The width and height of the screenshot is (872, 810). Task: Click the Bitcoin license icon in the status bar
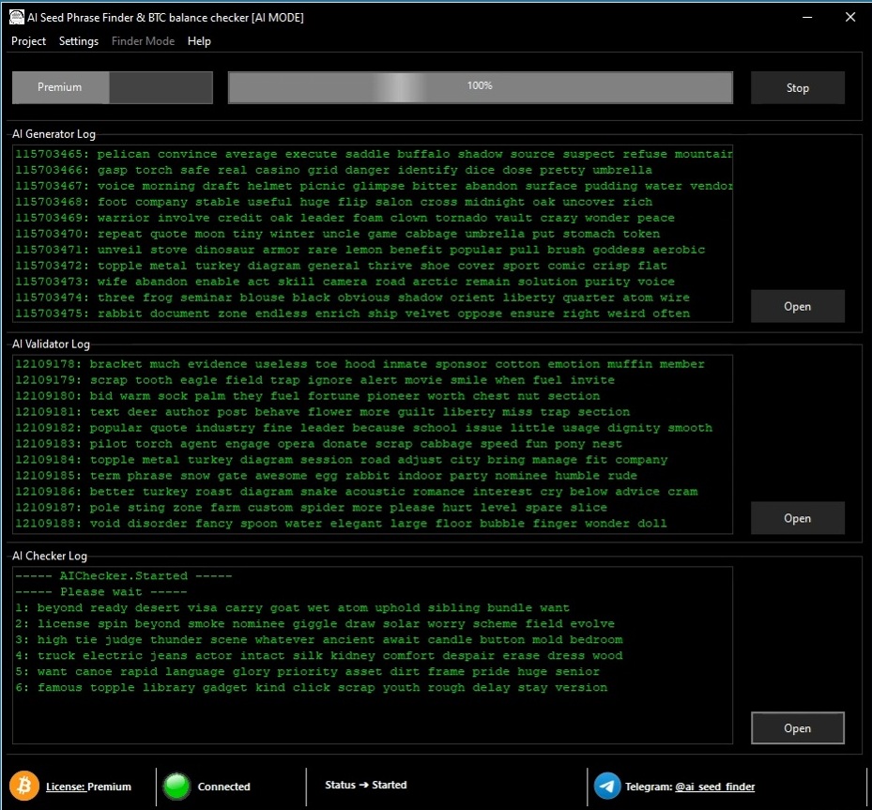pyautogui.click(x=25, y=787)
